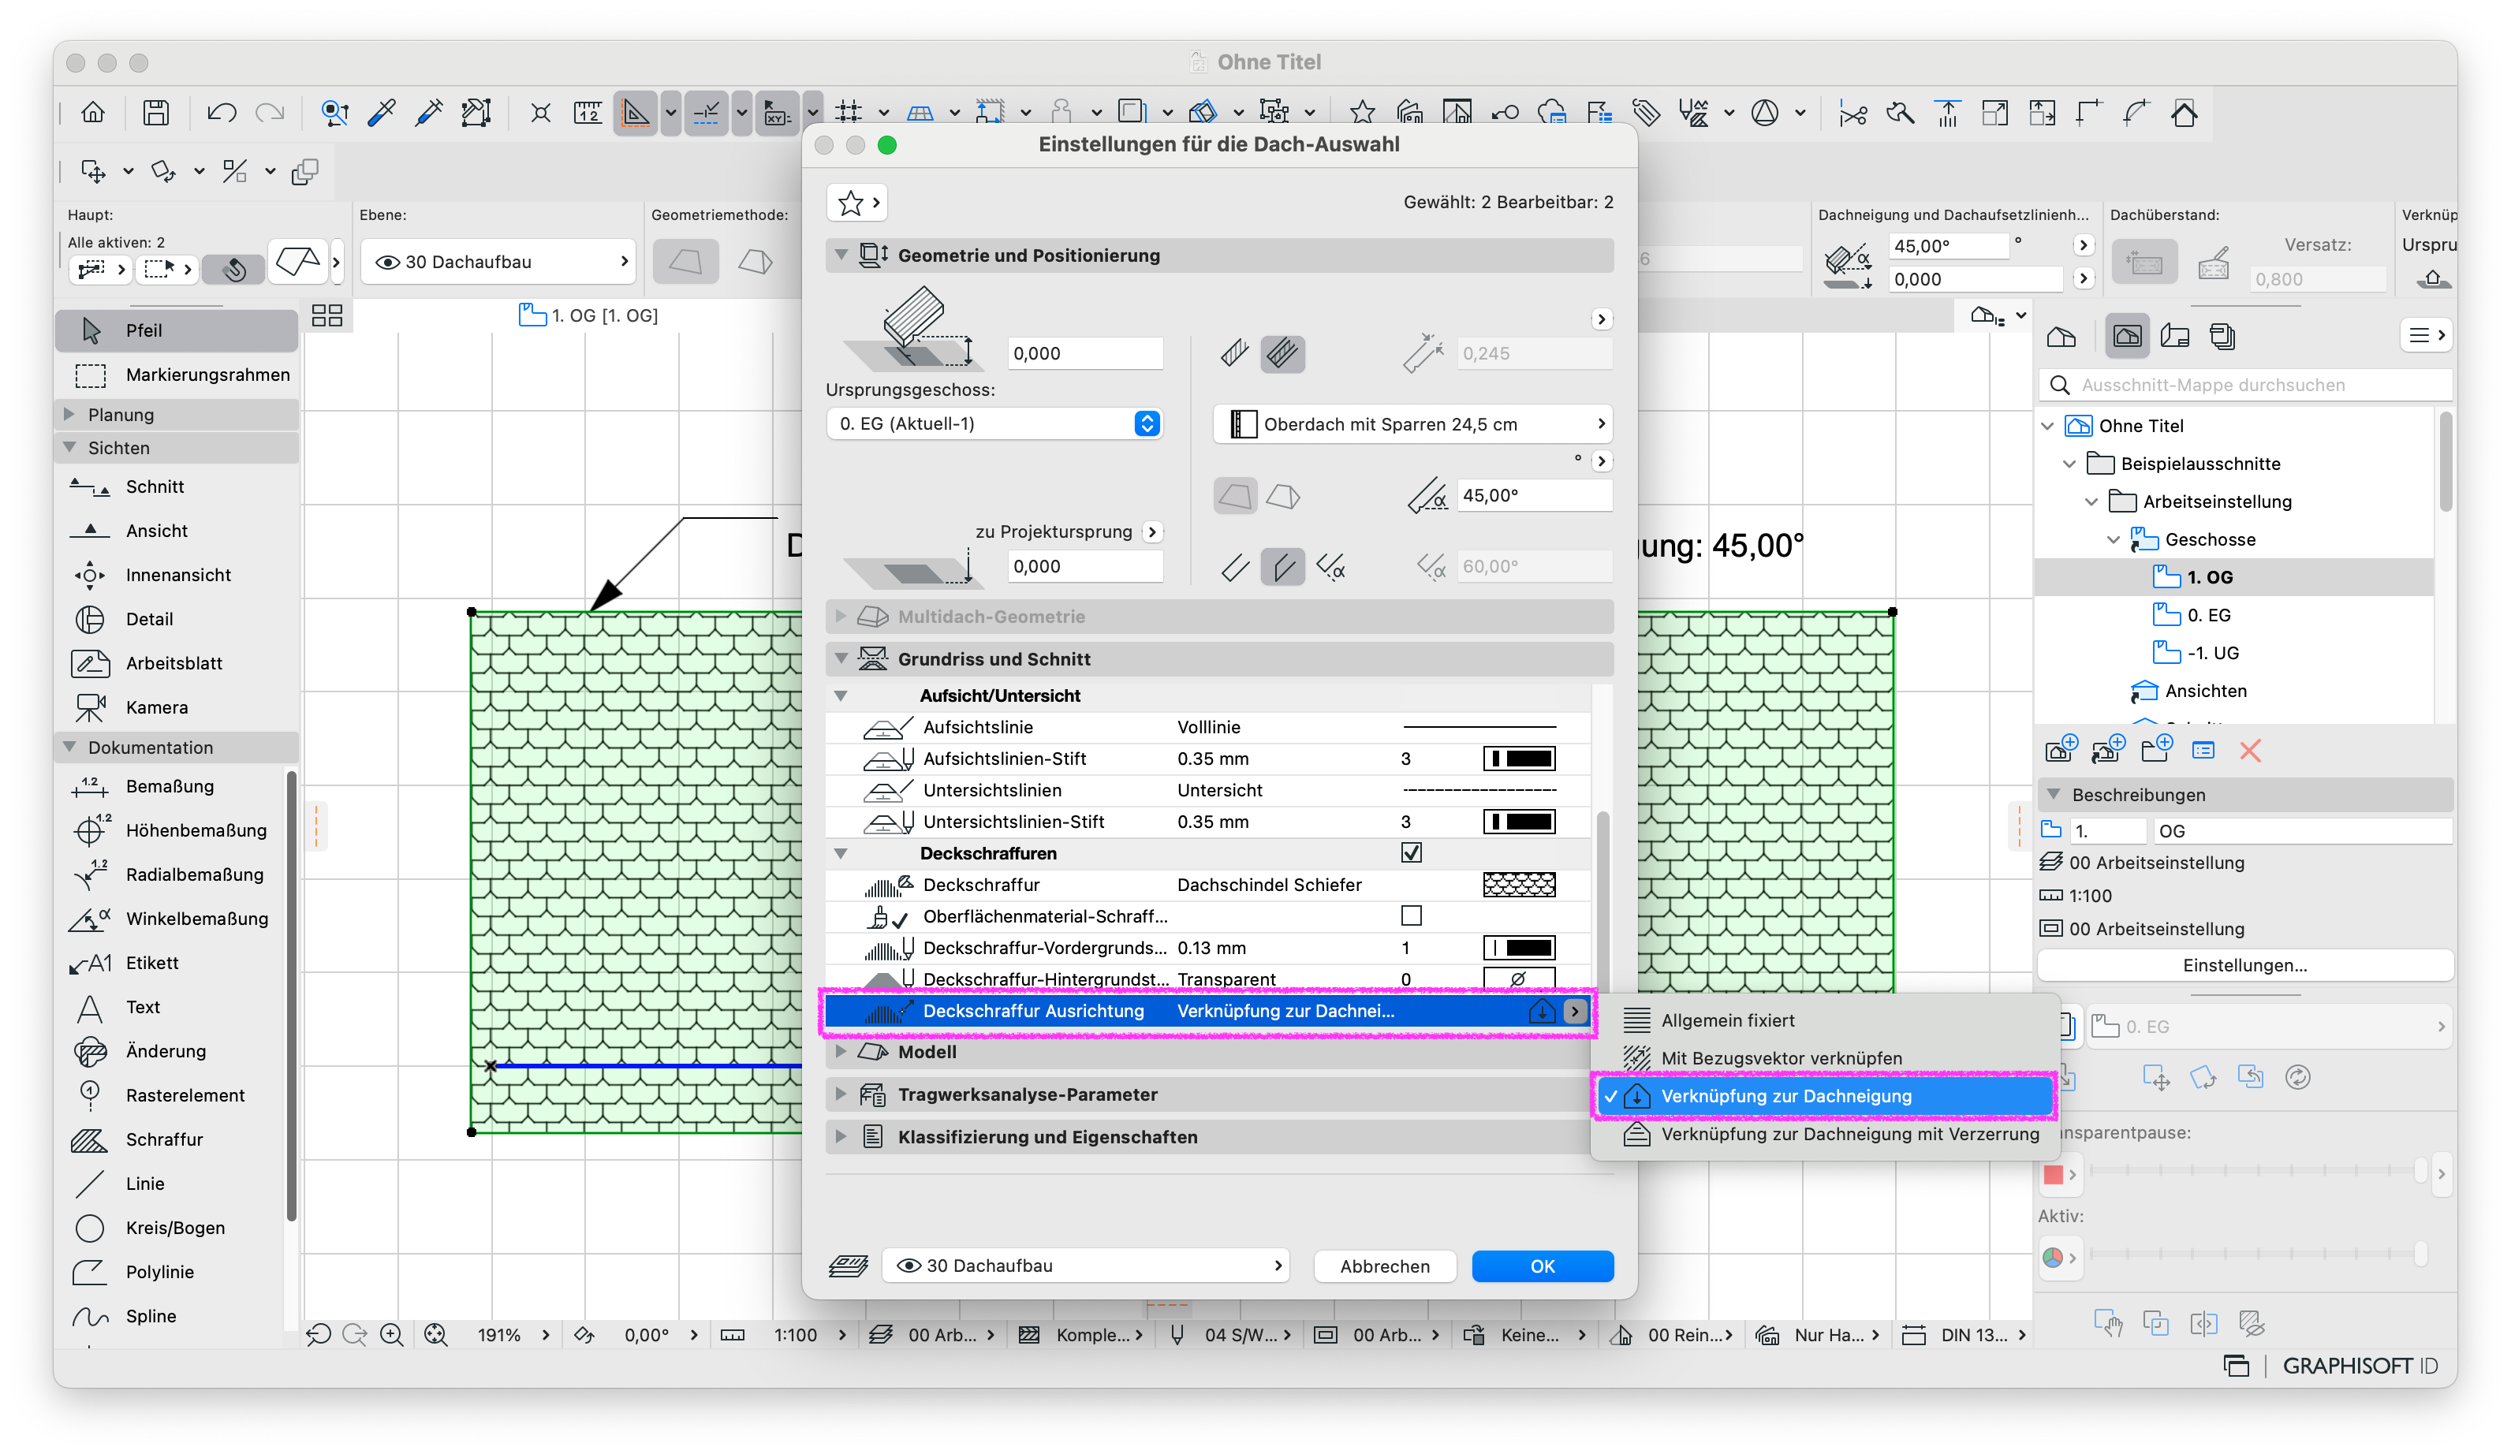This screenshot has width=2511, height=1454.
Task: Toggle the Deckschraffuren checkbox
Action: 1411,853
